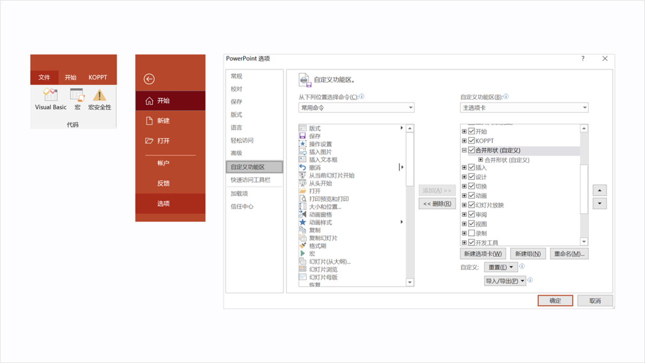Click the 新建选项卡(W) button
This screenshot has height=363, width=645.
point(483,254)
